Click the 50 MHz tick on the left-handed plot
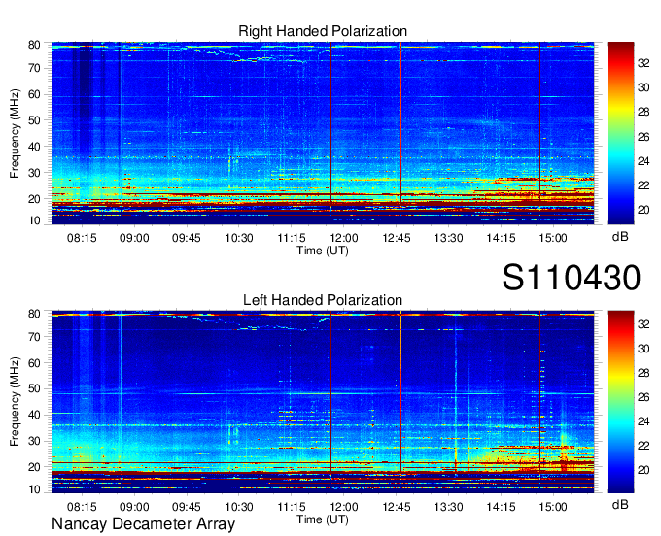The height and width of the screenshot is (536, 661). pos(34,389)
